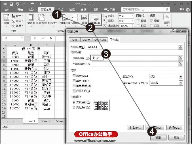Viewport: 192px width, 145px height.
Task: Switch to the Insert (插入) tab
Action: point(32,10)
